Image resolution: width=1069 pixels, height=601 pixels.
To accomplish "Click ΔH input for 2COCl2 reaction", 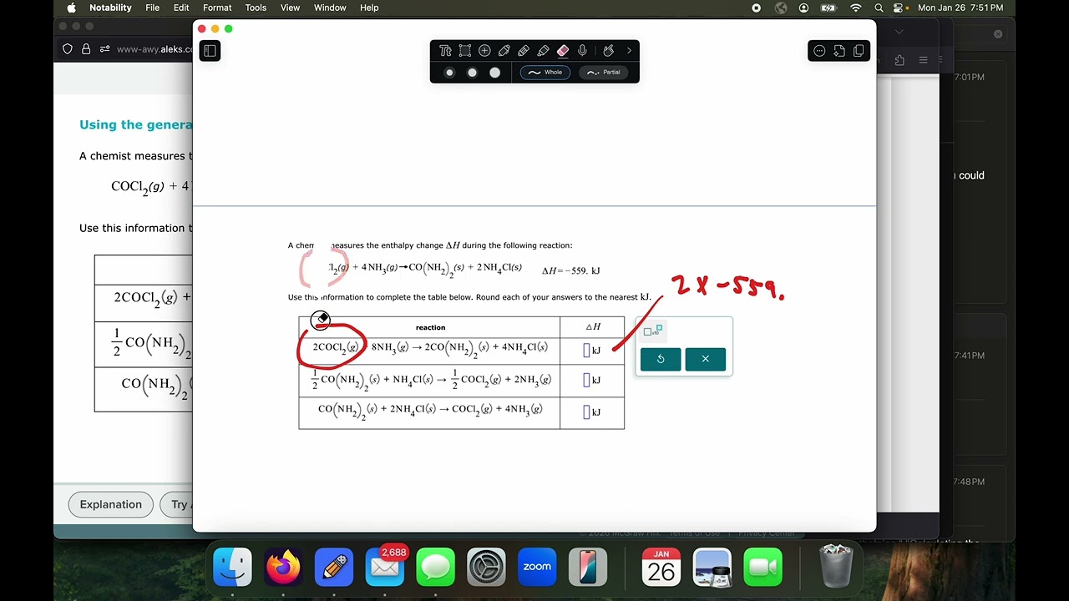I will 586,351.
